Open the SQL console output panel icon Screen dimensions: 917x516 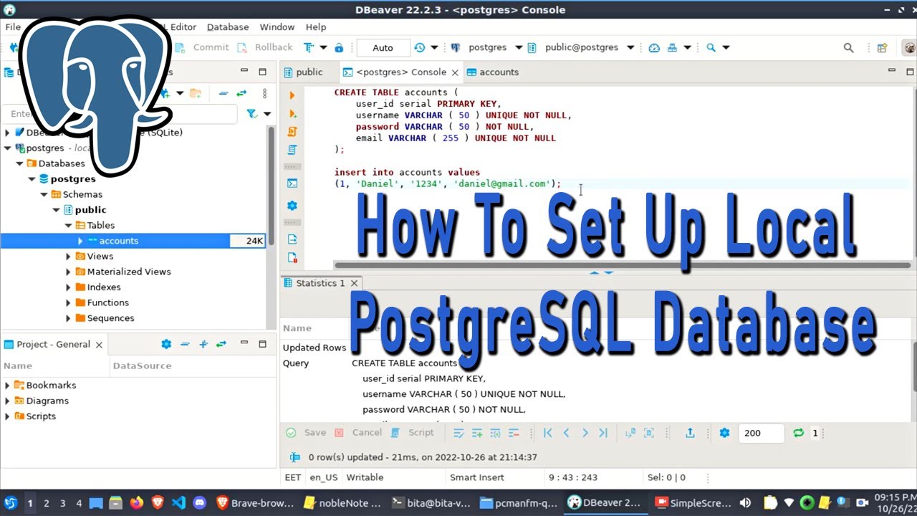coord(292,183)
